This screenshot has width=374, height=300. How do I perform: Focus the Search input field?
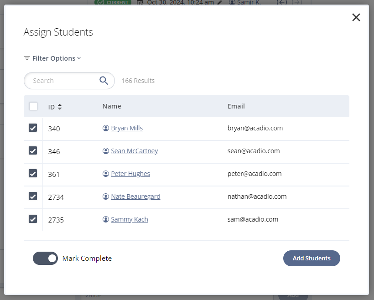coord(69,81)
